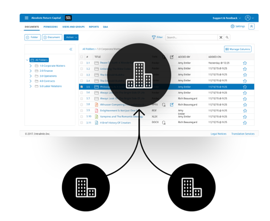
Task: Expand the 2.0 Finance folder
Action: pos(31,71)
